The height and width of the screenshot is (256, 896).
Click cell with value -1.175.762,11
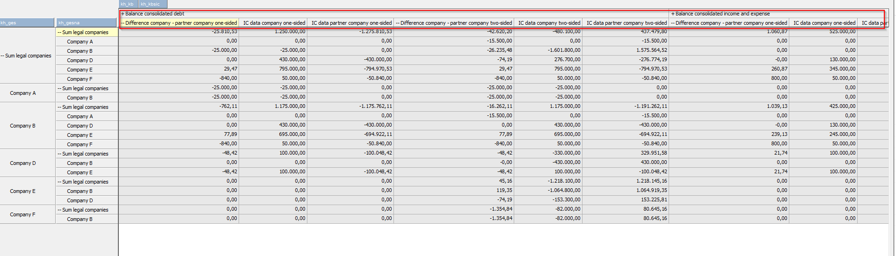pos(350,107)
